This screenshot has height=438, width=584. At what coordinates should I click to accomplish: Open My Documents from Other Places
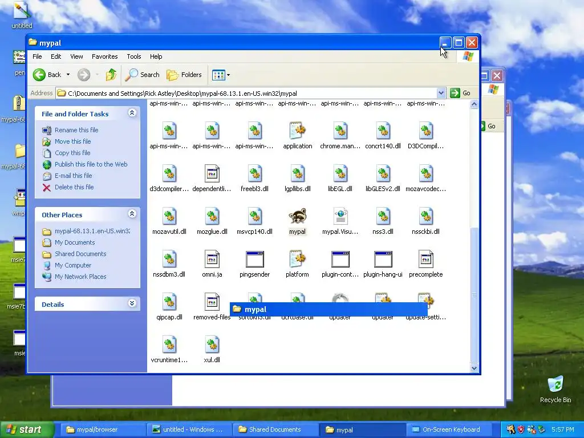point(75,242)
